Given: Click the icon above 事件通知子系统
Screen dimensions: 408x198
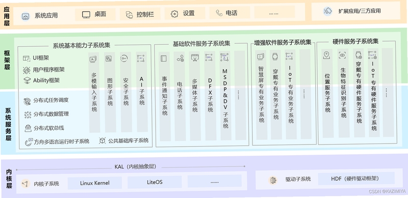Looking at the screenshot, I should [x=163, y=59].
